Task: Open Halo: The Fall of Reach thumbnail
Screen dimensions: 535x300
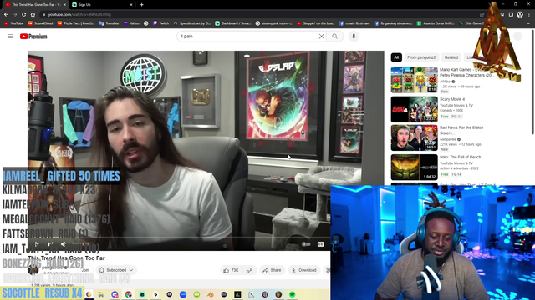Action: (415, 167)
